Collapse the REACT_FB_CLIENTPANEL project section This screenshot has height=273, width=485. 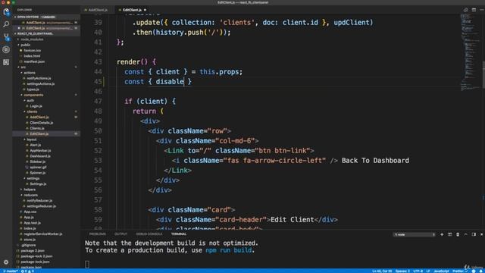point(35,33)
